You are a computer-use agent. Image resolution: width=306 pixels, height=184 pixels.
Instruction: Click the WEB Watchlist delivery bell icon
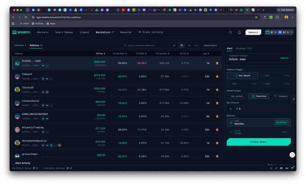coord(231,122)
